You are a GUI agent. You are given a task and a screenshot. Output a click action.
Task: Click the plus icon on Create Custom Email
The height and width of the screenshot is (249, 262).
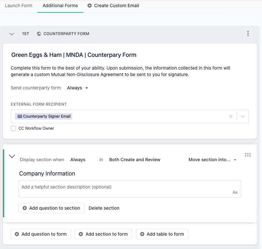(x=90, y=6)
